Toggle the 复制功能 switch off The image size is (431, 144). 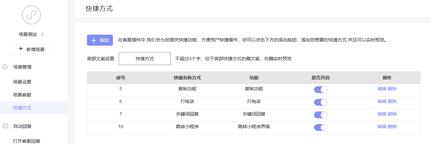tap(320, 90)
